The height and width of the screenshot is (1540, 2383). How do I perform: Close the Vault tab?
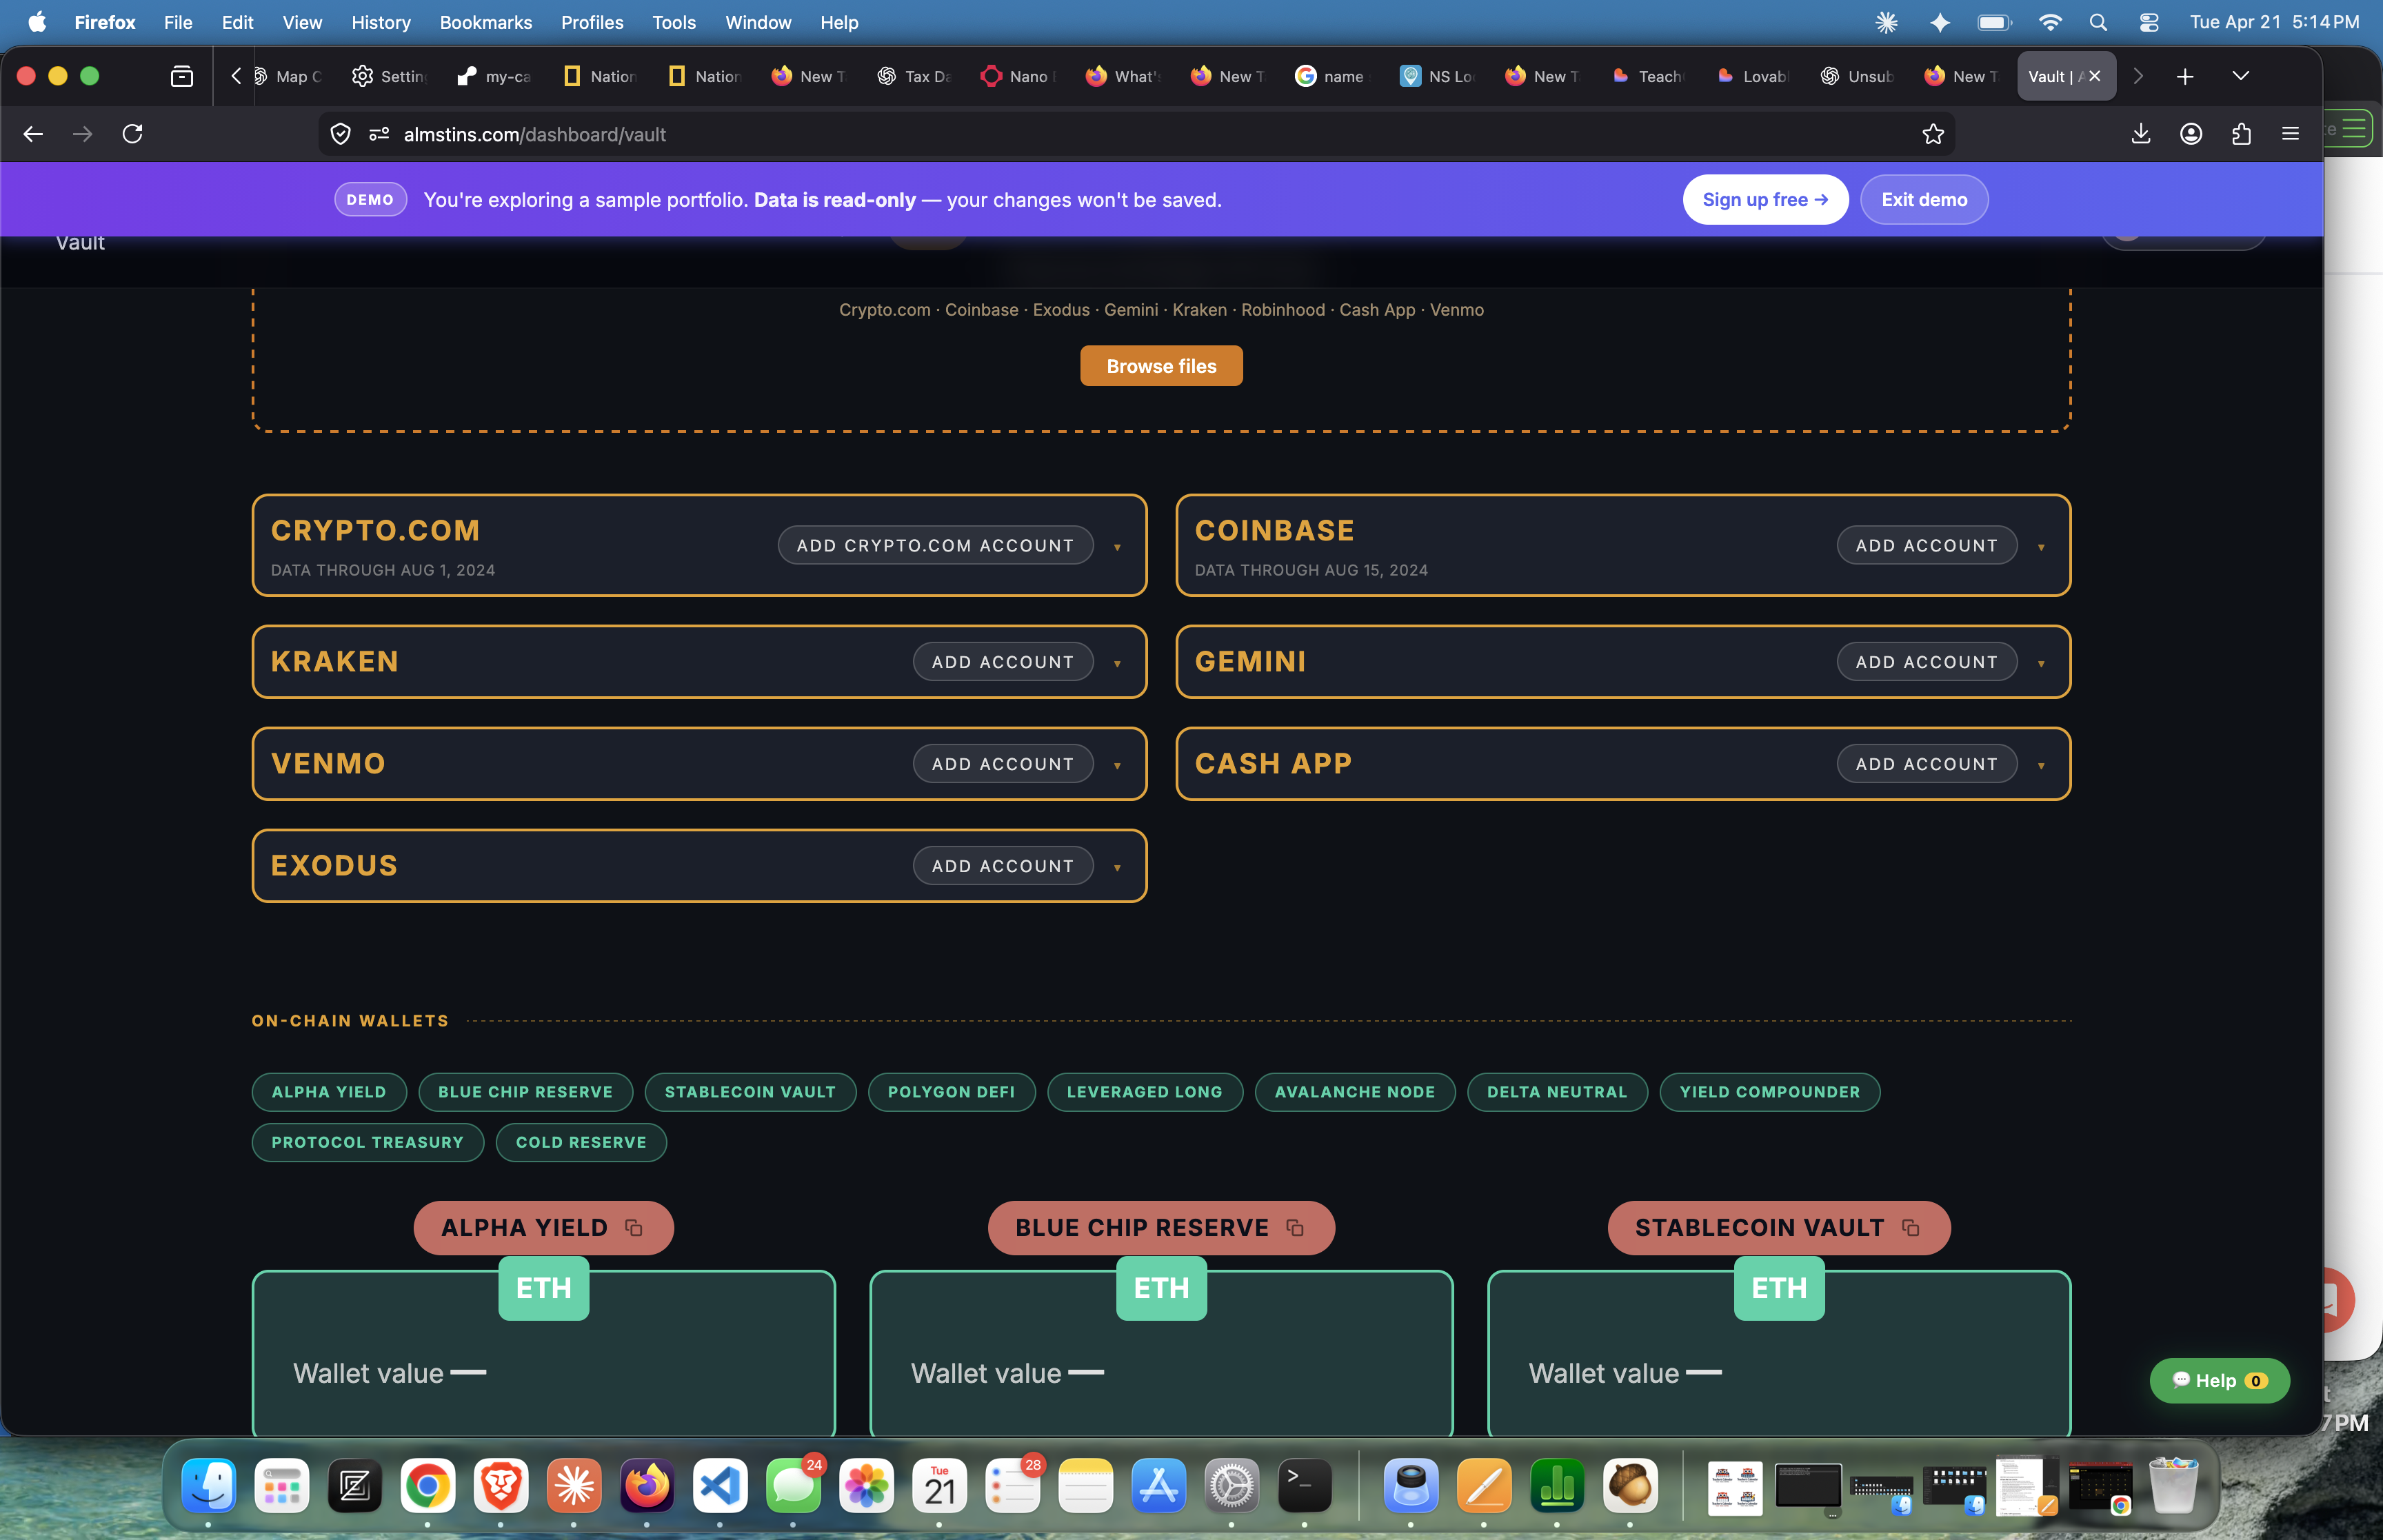[2095, 76]
